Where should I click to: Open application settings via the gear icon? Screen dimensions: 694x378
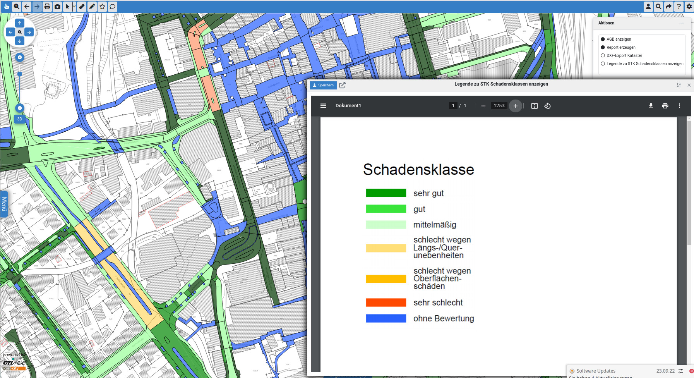pos(689,6)
